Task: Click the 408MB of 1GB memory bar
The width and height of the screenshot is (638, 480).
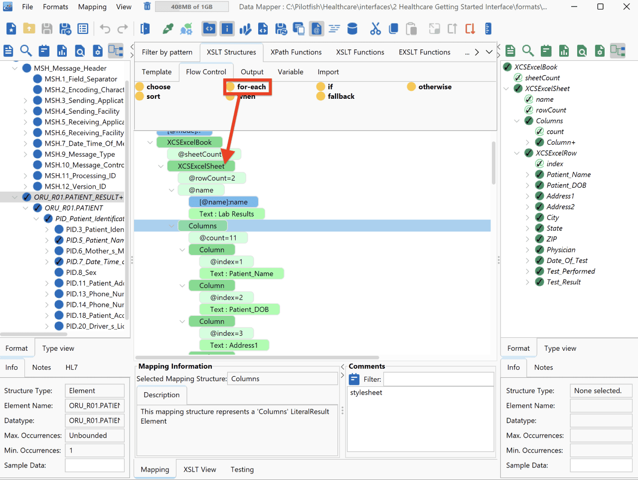Action: tap(192, 6)
